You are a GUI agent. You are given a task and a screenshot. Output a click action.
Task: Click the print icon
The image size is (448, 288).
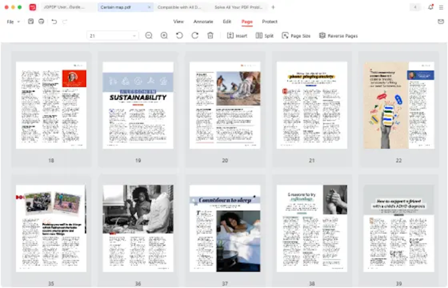pos(41,22)
